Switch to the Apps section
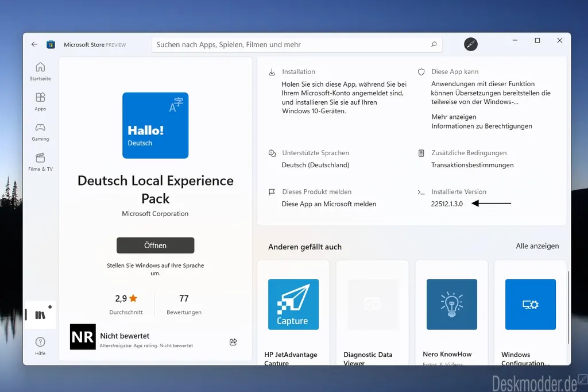The height and width of the screenshot is (392, 588). click(40, 101)
